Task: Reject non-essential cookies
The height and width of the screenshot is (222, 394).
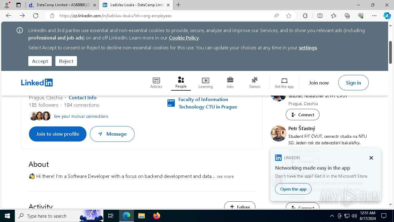Action: (66, 61)
